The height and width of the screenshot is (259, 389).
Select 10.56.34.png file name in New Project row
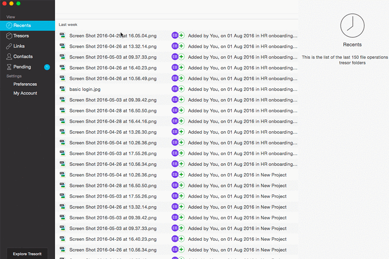[x=113, y=250]
